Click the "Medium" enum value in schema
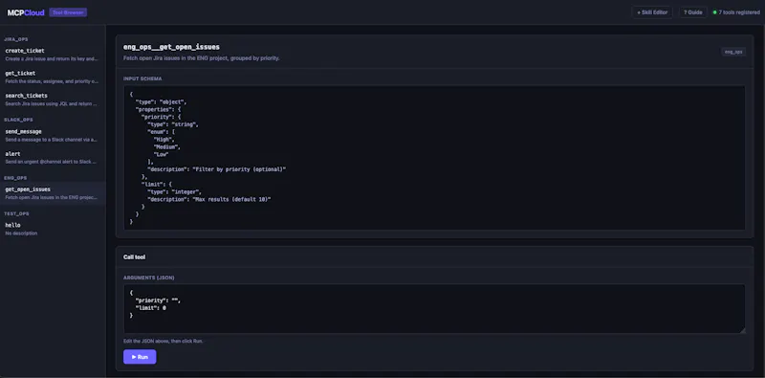Viewport: 765px width, 378px height. click(x=166, y=146)
